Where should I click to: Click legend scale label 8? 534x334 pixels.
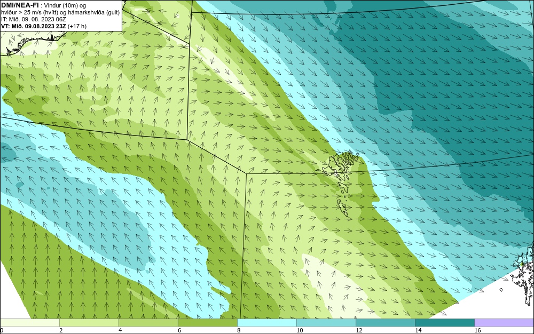tap(239, 330)
